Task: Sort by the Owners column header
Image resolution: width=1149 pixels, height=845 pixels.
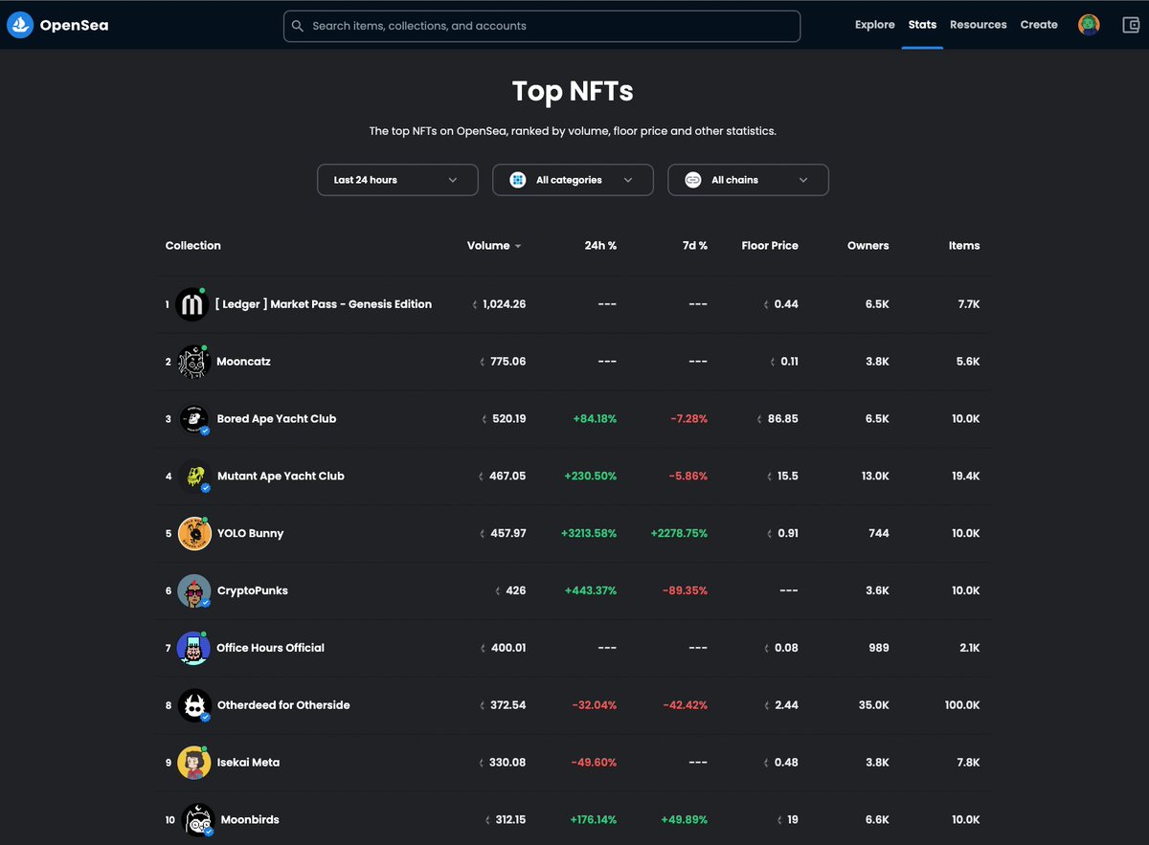Action: [868, 246]
